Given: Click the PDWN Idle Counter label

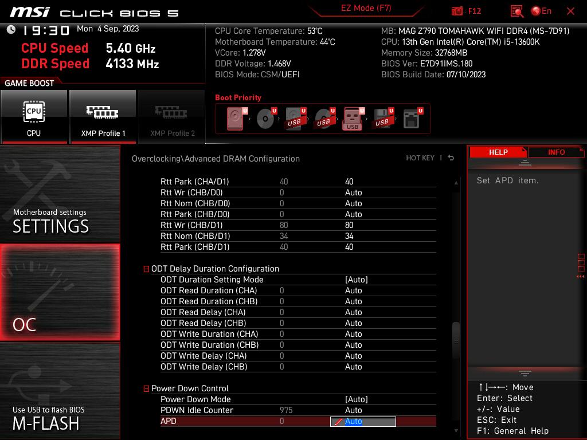Looking at the screenshot, I should click(x=197, y=410).
